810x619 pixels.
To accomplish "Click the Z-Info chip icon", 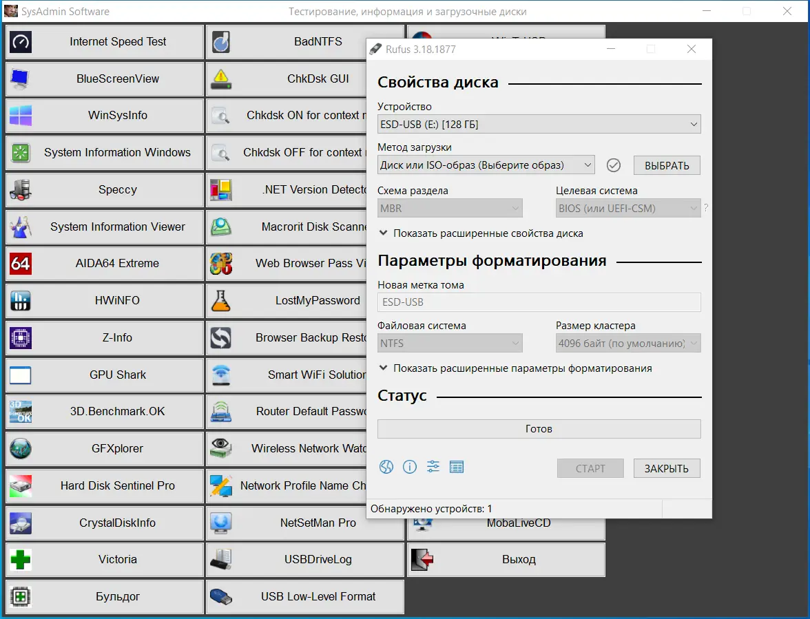I will pos(21,338).
